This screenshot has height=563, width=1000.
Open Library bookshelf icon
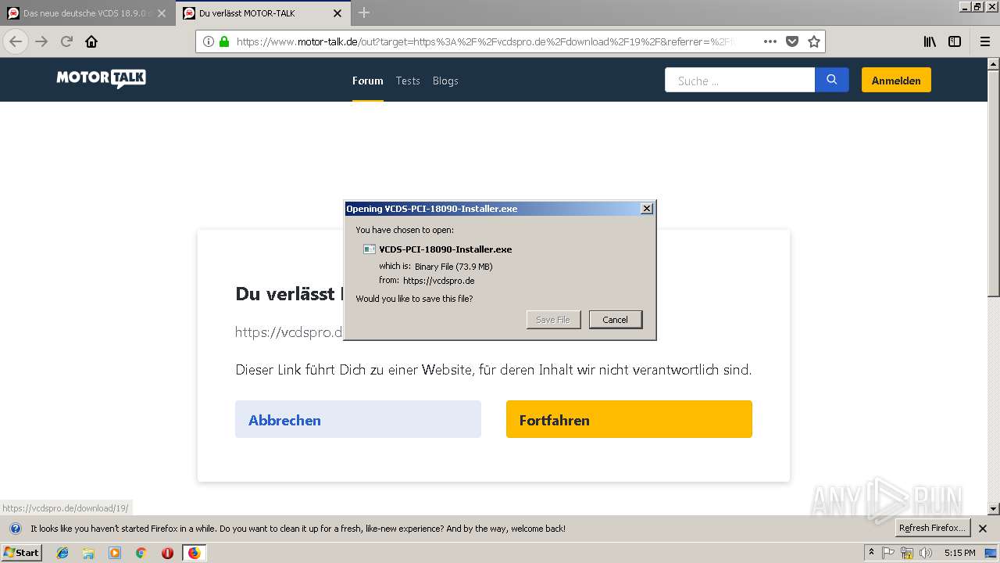pos(930,41)
